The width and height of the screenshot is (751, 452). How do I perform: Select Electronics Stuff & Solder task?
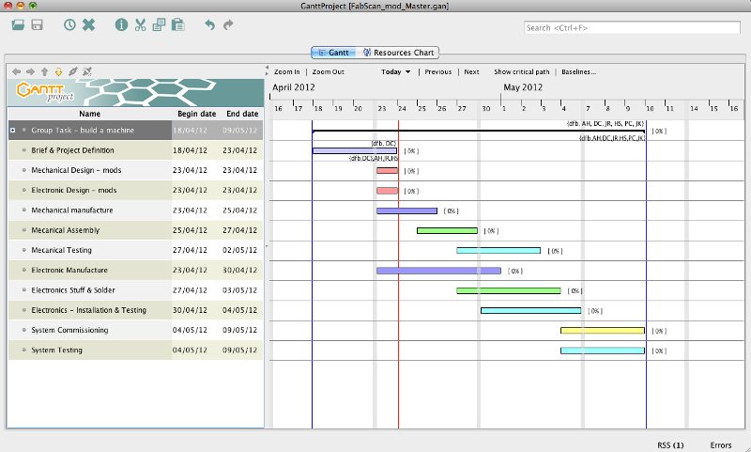[x=135, y=290]
